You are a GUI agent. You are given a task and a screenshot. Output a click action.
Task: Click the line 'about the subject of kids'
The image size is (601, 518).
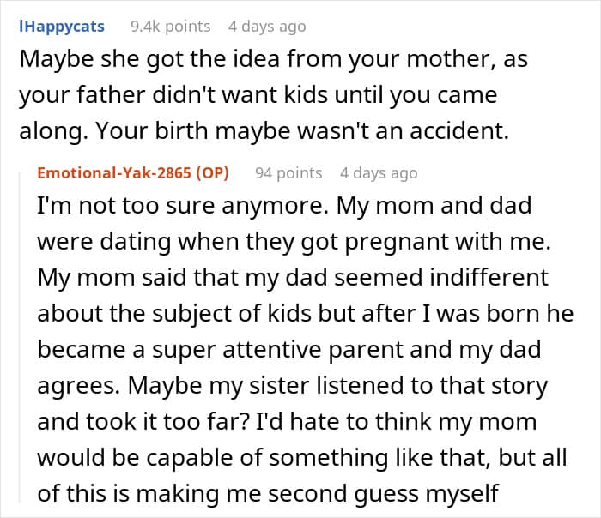[306, 314]
